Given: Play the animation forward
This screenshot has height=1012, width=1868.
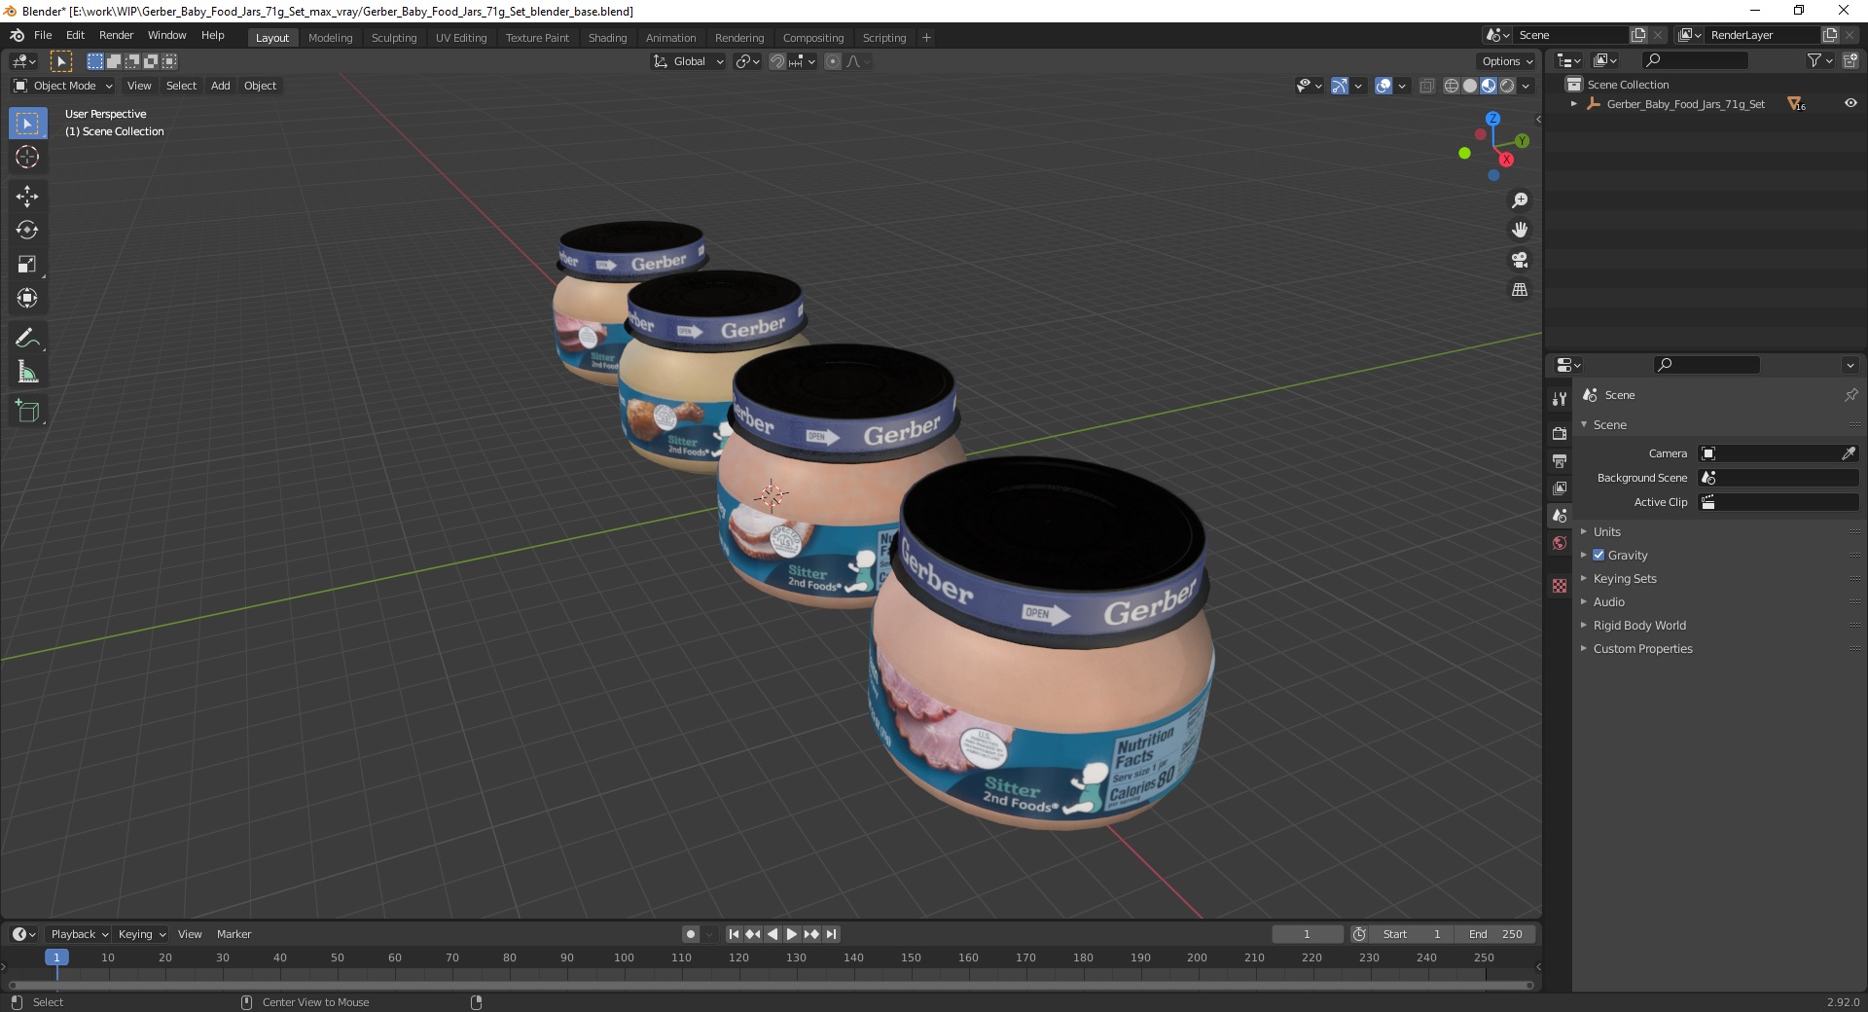Looking at the screenshot, I should click(x=792, y=934).
